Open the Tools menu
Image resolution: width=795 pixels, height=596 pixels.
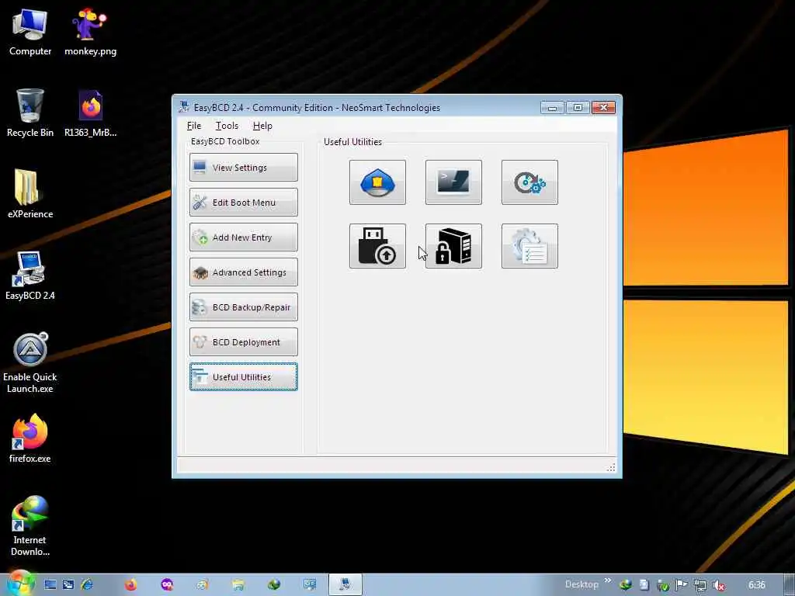point(227,126)
